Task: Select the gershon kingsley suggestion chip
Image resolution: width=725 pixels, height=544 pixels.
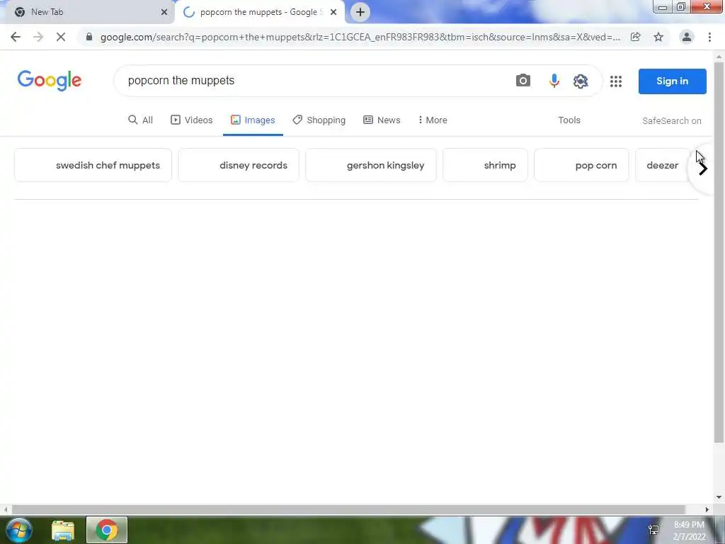Action: coord(371,165)
